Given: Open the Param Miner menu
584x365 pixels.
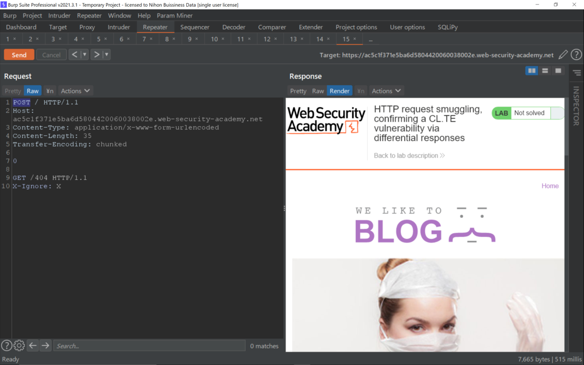Looking at the screenshot, I should tap(175, 16).
